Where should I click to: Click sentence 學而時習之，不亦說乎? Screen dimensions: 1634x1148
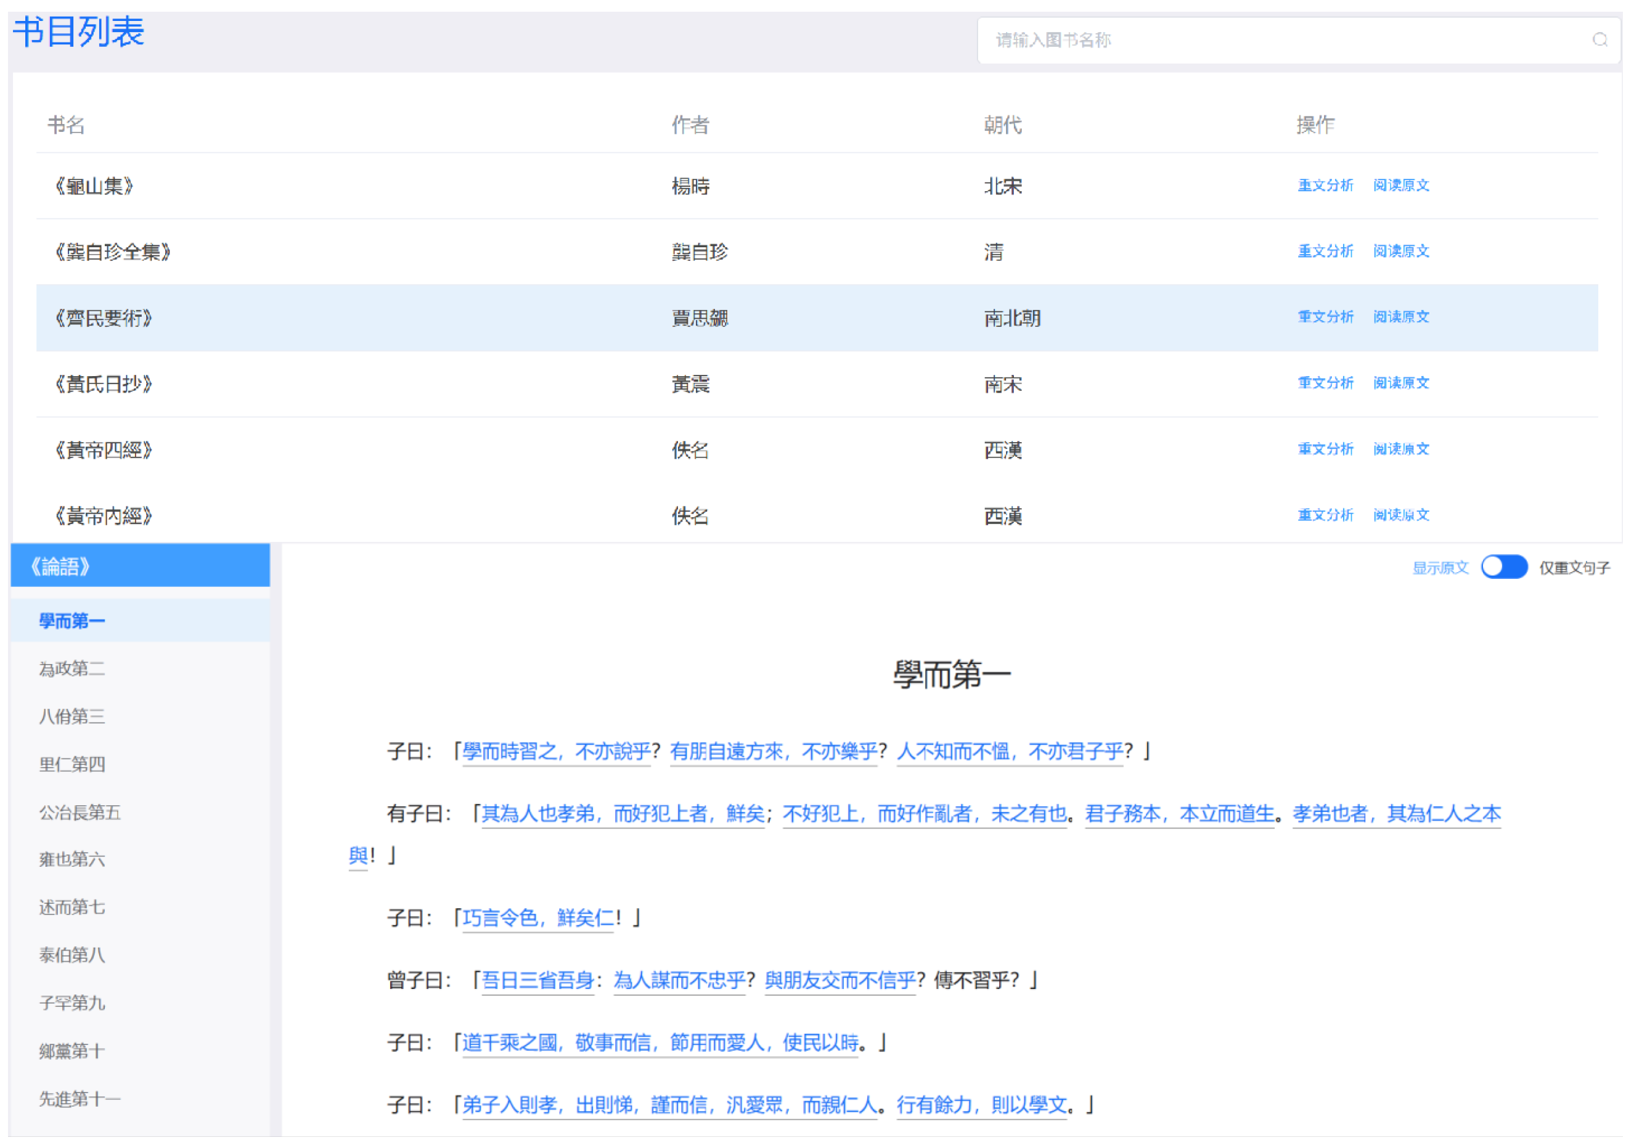pyautogui.click(x=556, y=752)
